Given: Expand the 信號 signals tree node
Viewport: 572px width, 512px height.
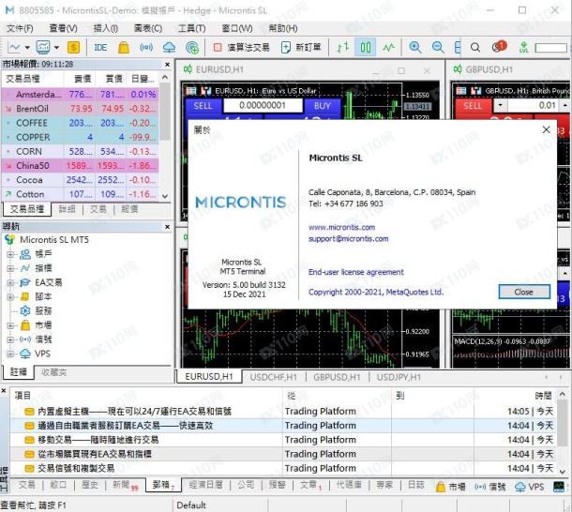Looking at the screenshot, I should coord(10,339).
